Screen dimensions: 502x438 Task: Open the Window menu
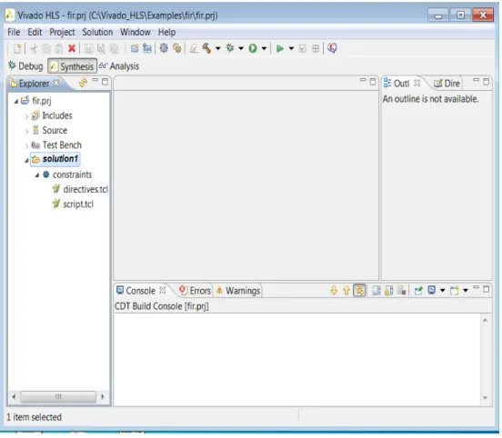tap(136, 32)
